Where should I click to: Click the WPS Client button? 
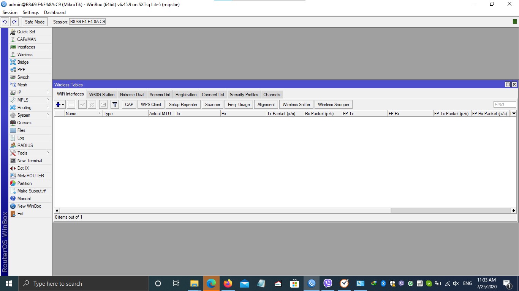151,105
